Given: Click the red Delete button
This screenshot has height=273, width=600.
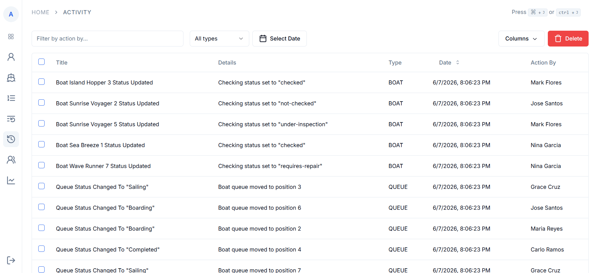Looking at the screenshot, I should point(568,39).
